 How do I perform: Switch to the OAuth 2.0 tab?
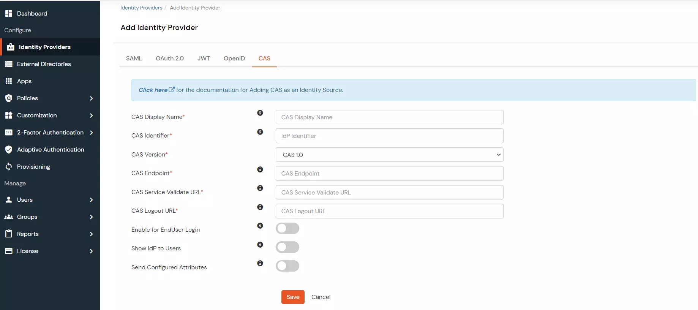(170, 59)
